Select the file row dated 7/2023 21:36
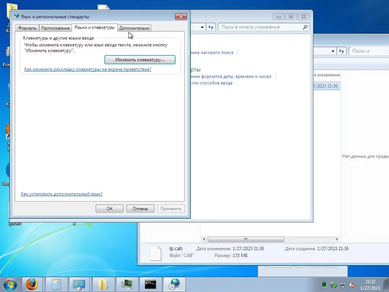The image size is (389, 292). 326,86
